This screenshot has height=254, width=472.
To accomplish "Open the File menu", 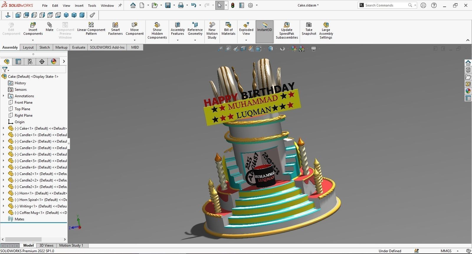I will coord(45,5).
